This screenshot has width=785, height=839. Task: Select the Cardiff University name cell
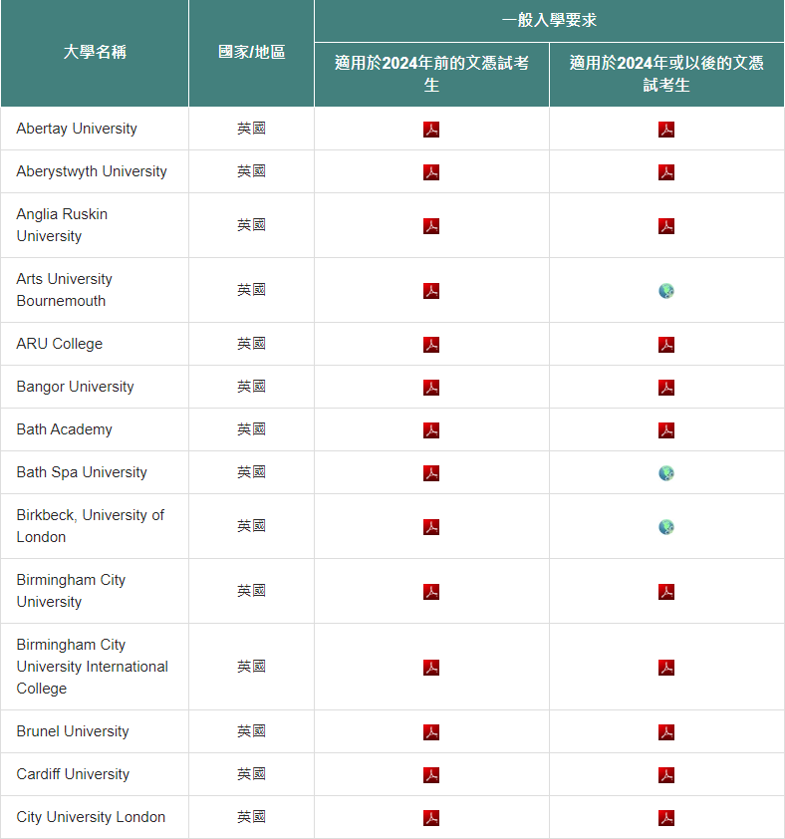point(95,773)
